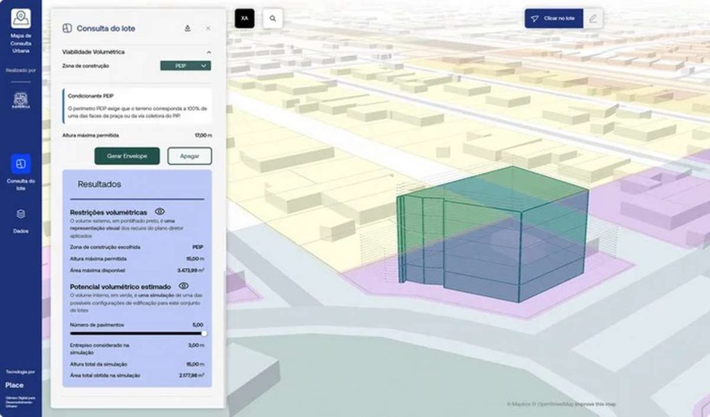The width and height of the screenshot is (710, 417).
Task: Open the Zona de construção PEP dropdown
Action: 185,66
